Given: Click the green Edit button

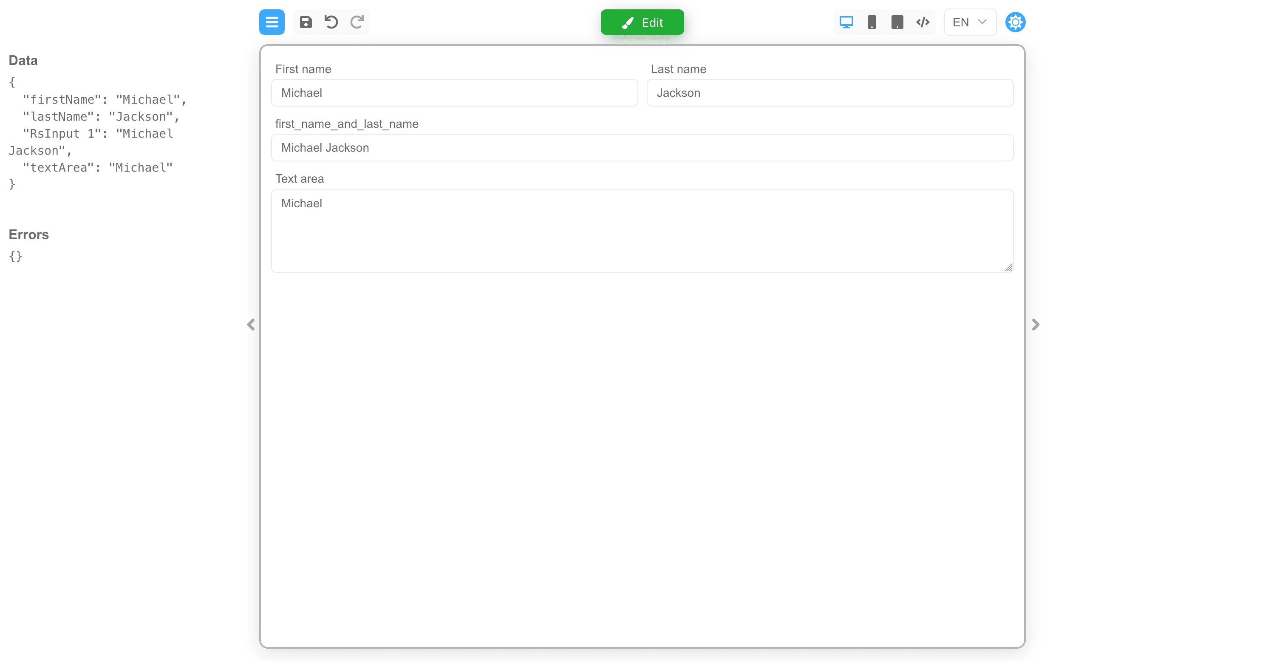Looking at the screenshot, I should (642, 22).
